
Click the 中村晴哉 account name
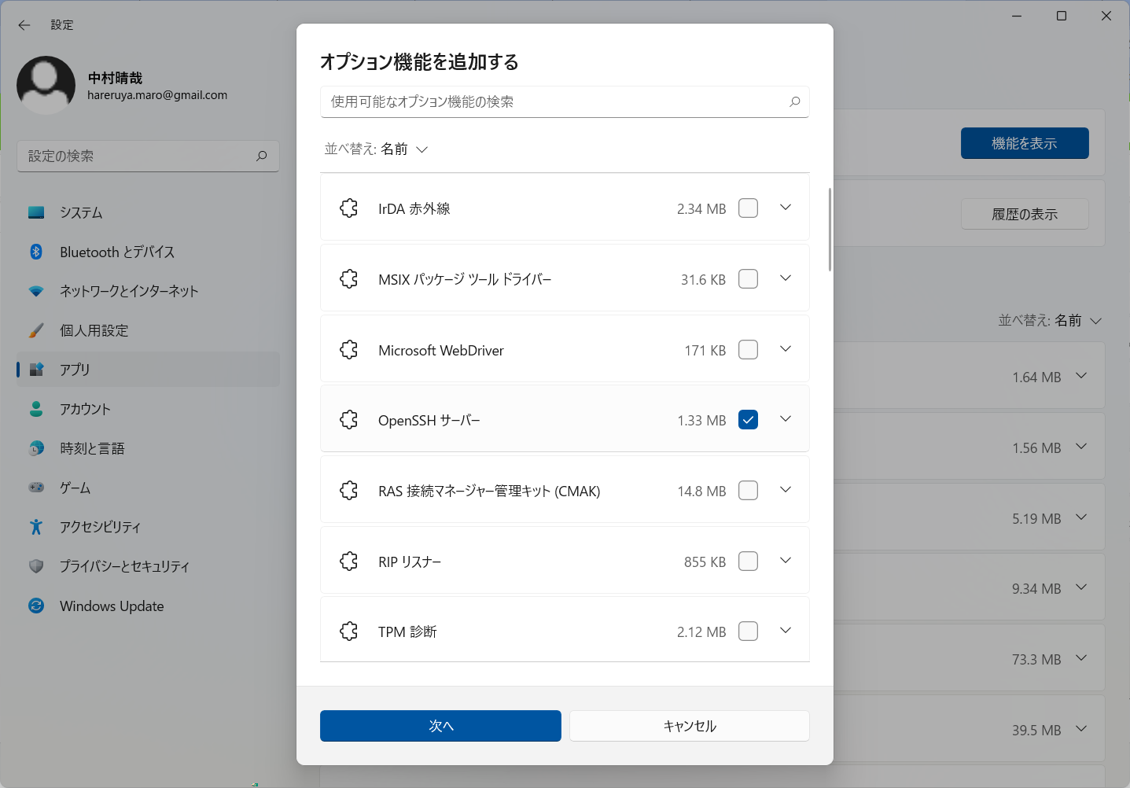coord(115,78)
